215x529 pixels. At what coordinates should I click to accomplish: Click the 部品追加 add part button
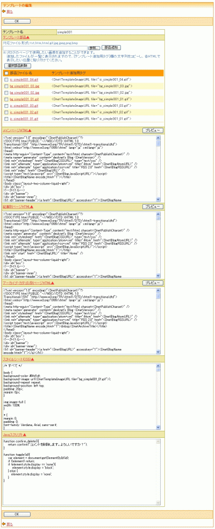[111, 48]
